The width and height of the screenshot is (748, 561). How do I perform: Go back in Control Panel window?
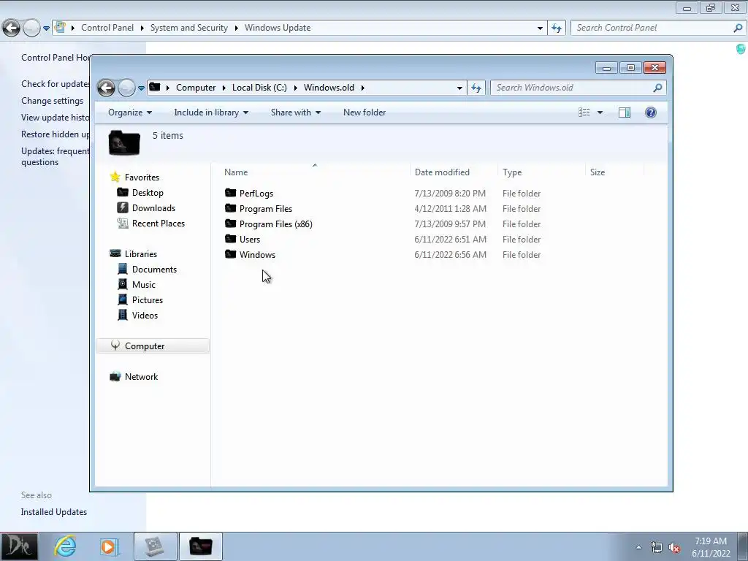coord(11,28)
